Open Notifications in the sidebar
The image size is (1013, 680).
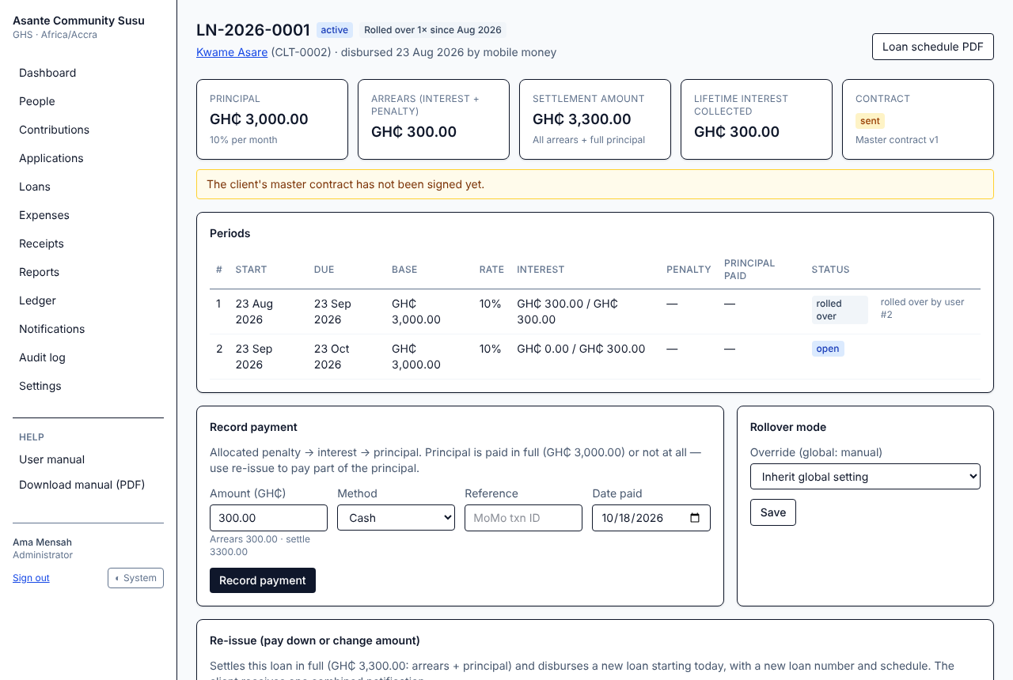pyautogui.click(x=51, y=329)
